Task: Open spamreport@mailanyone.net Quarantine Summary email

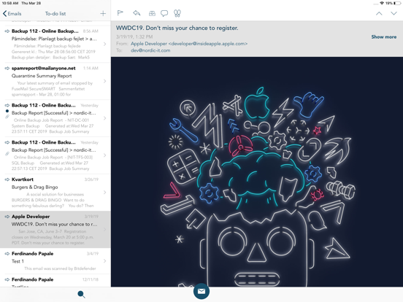Action: (x=55, y=81)
